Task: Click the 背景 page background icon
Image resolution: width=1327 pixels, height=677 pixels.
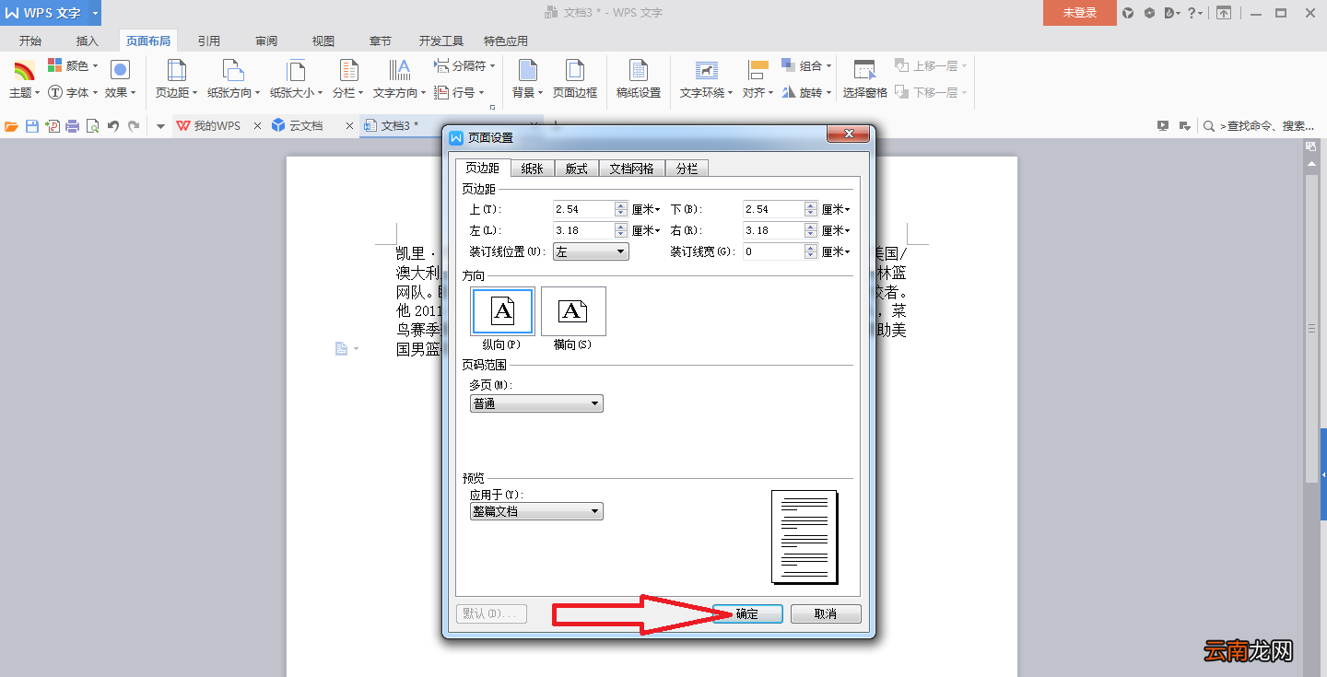Action: click(527, 71)
